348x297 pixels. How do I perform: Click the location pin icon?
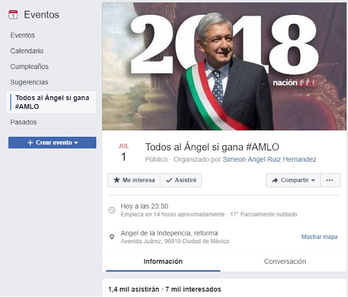click(x=112, y=237)
